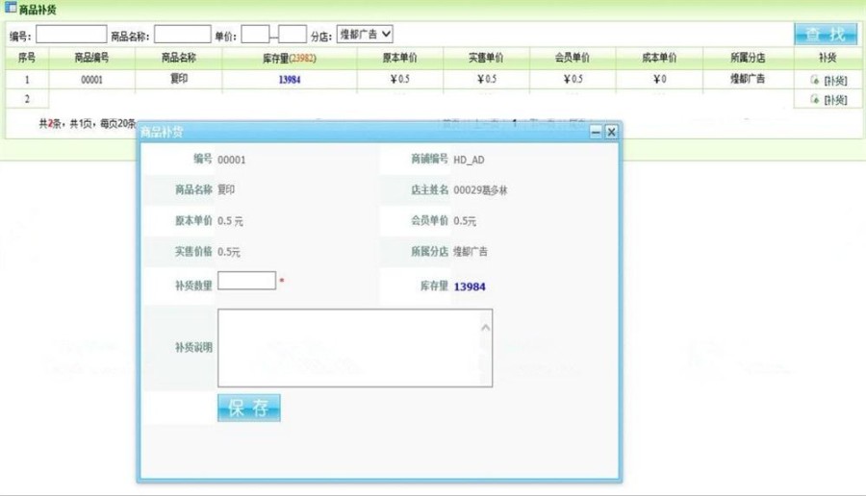The height and width of the screenshot is (496, 866).
Task: Click the 成本单价 column header
Action: (659, 58)
